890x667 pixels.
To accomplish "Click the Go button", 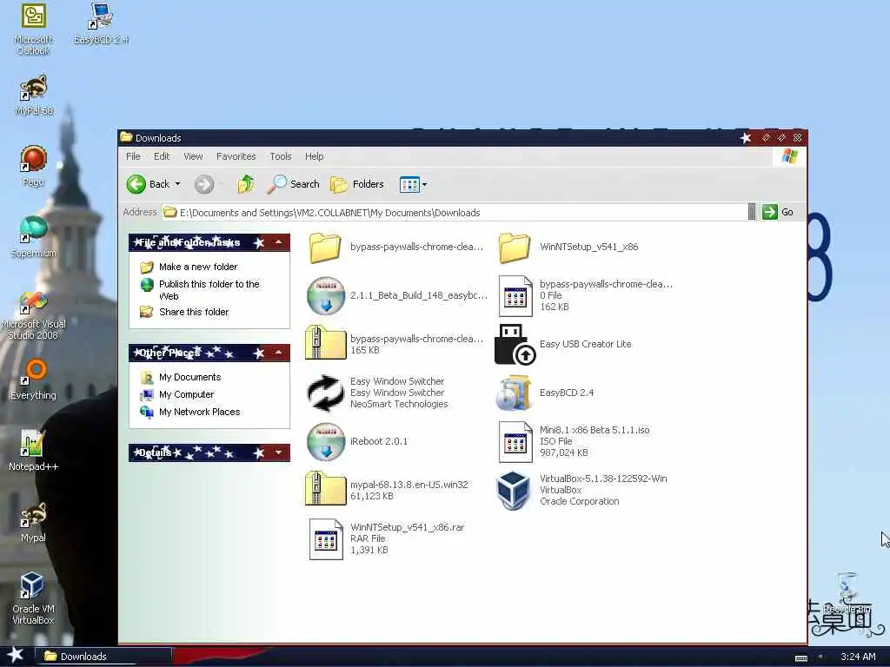I will [778, 212].
